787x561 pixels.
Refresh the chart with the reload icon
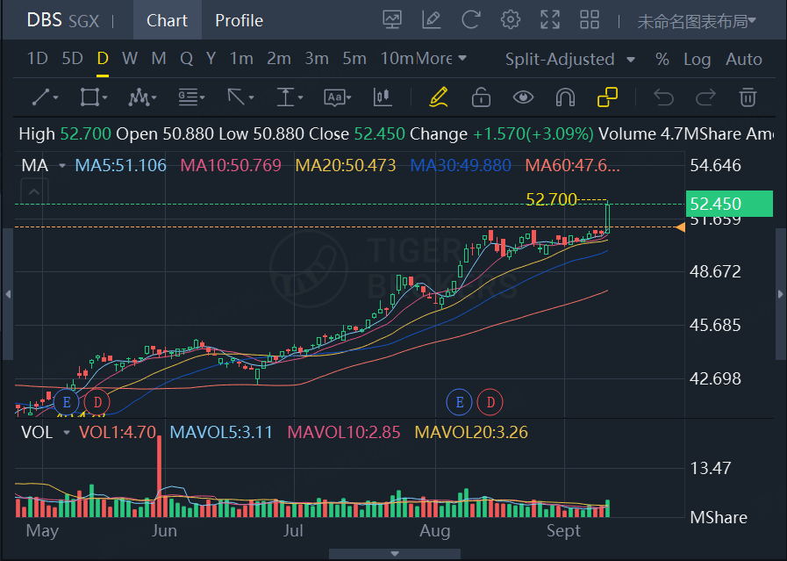coord(471,20)
